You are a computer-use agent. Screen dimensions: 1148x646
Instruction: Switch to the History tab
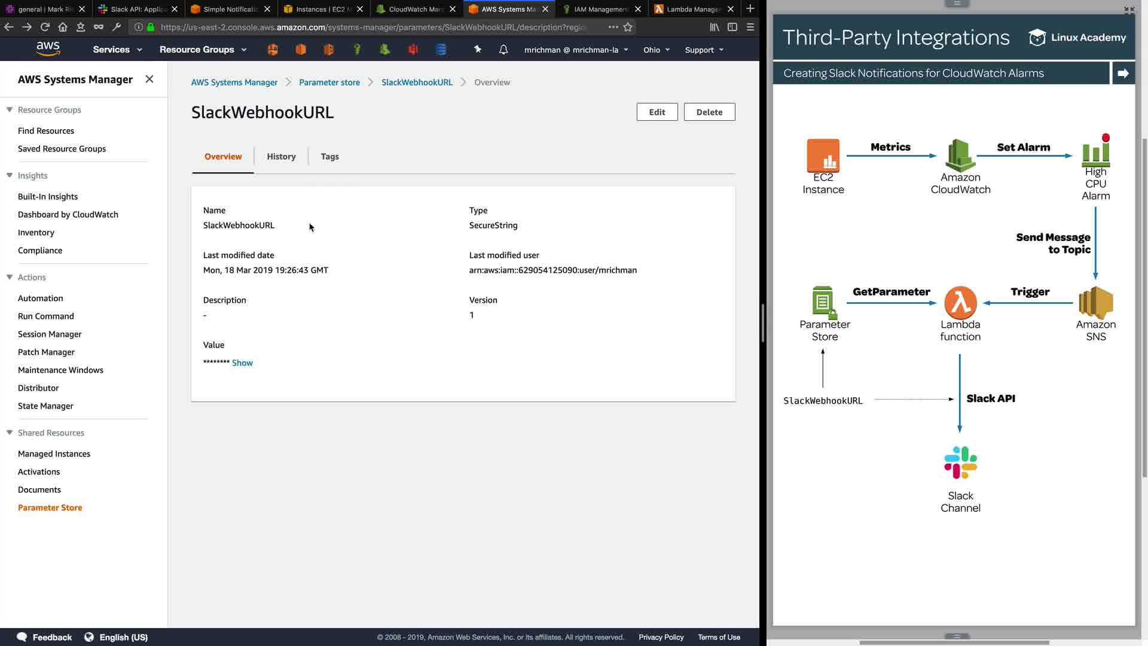[281, 156]
